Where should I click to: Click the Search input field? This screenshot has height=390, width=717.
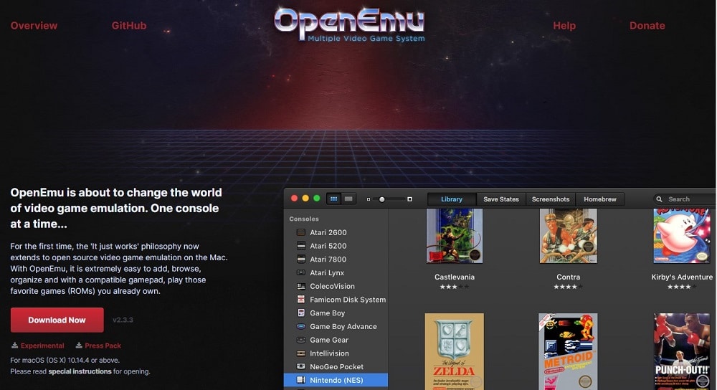click(x=685, y=199)
